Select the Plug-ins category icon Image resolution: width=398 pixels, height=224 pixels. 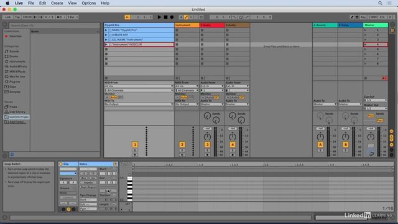pos(7,82)
